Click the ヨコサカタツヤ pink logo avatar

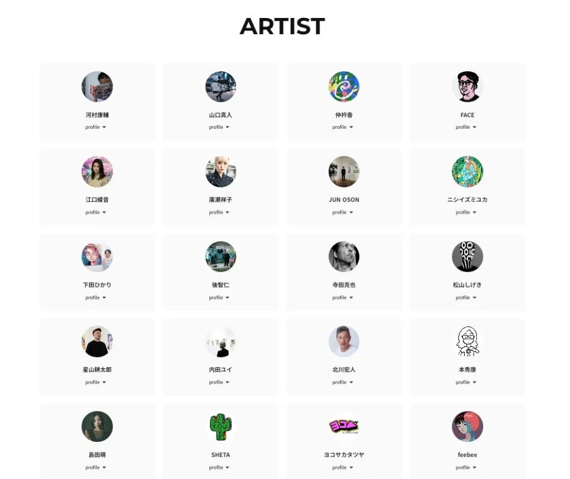click(x=344, y=427)
